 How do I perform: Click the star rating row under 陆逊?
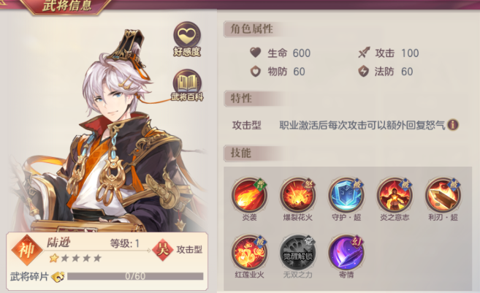point(75,258)
